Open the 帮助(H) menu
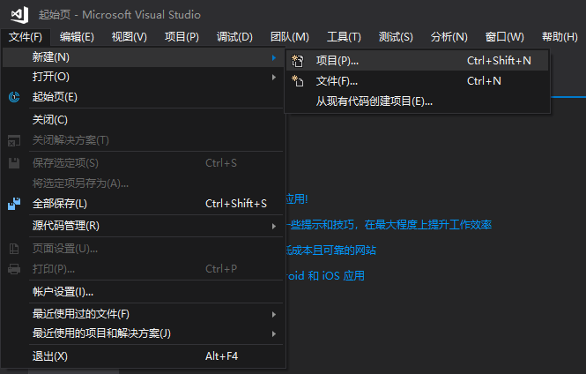586x374 pixels. click(560, 37)
